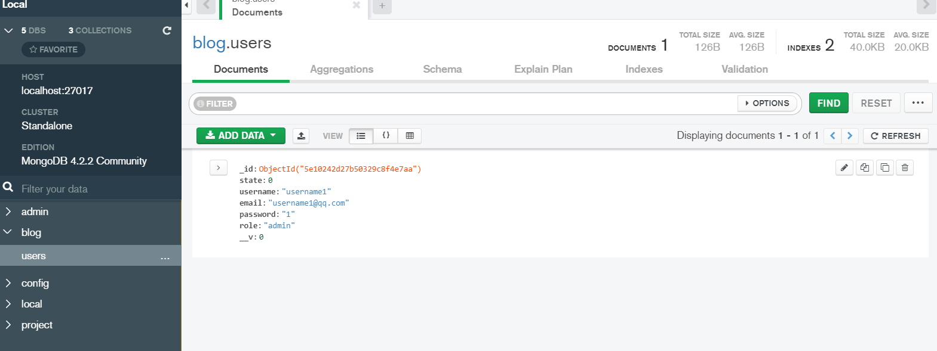937x351 pixels.
Task: Open the three-dots query history menu
Action: pos(918,103)
